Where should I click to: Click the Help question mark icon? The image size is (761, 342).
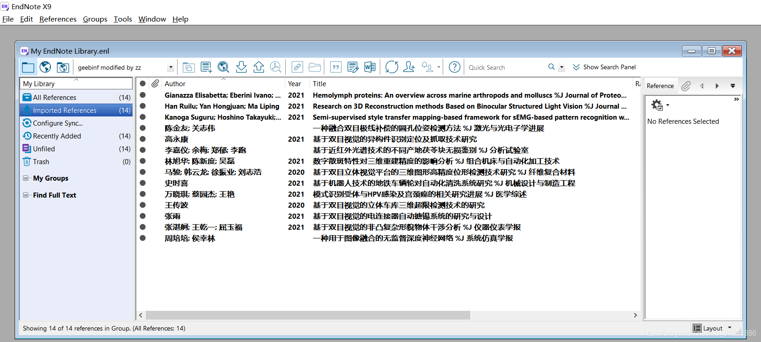click(x=455, y=67)
